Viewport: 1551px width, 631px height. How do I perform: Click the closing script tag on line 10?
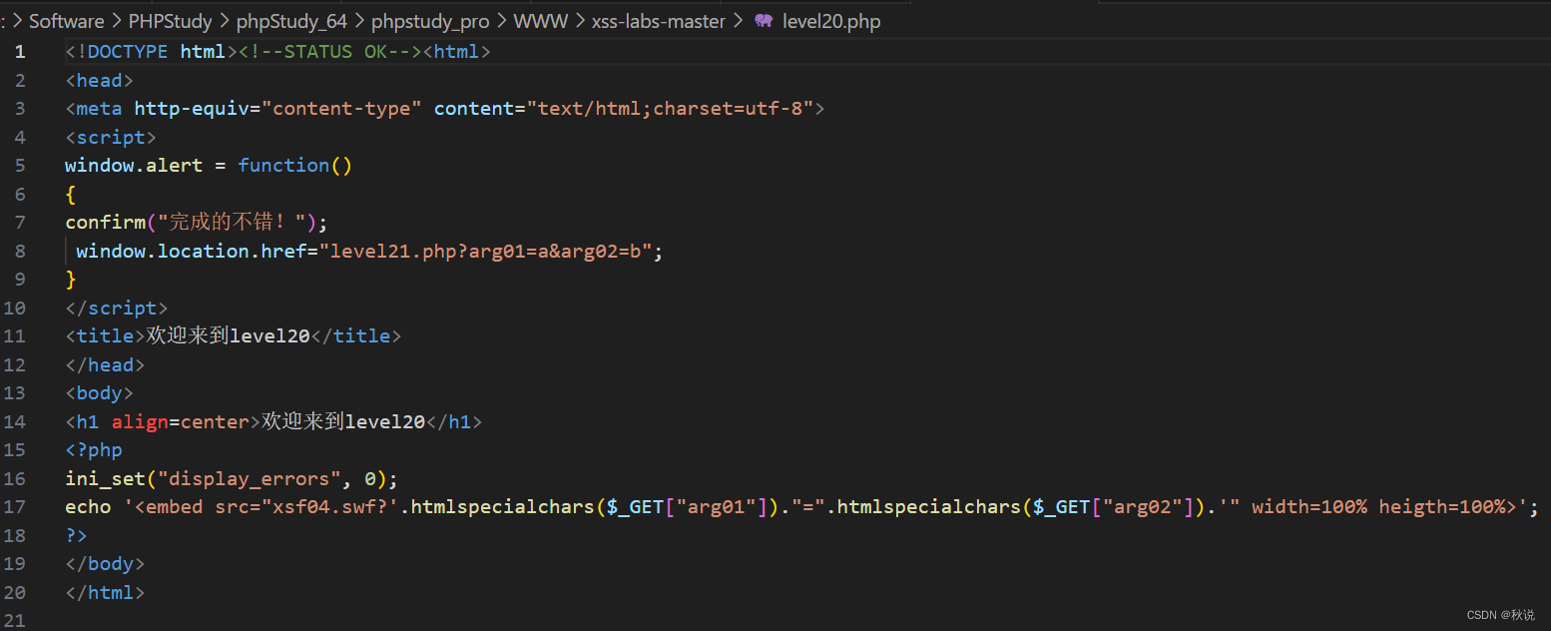[117, 309]
